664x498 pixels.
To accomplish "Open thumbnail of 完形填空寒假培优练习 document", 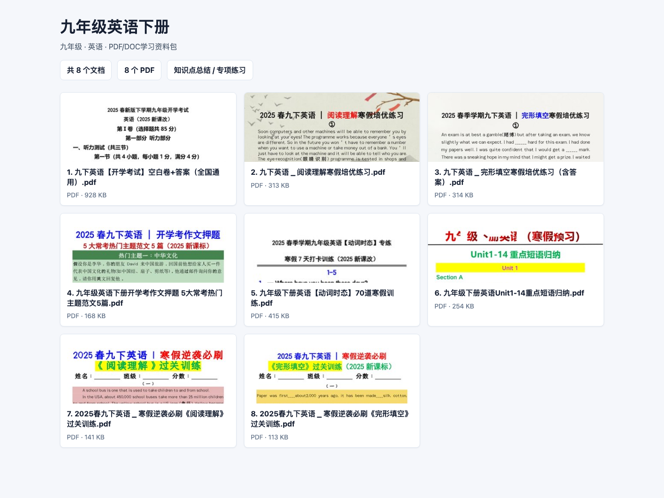I will point(516,127).
